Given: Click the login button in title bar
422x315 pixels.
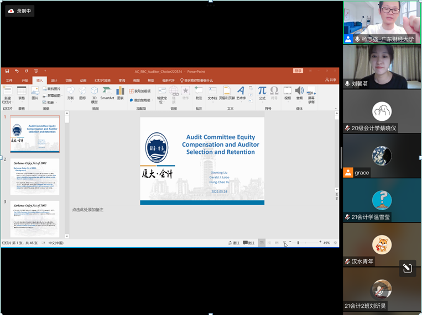Looking at the screenshot, I should tap(298, 71).
